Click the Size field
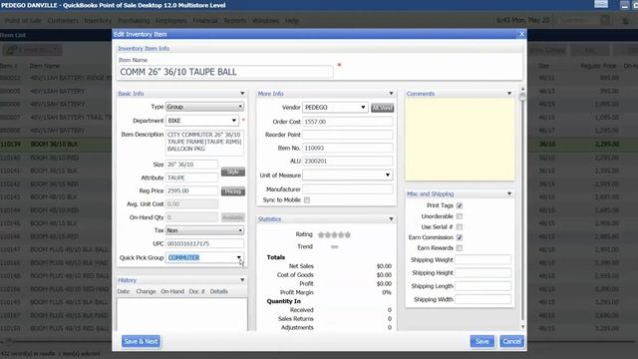This screenshot has height=359, width=638. (x=191, y=165)
